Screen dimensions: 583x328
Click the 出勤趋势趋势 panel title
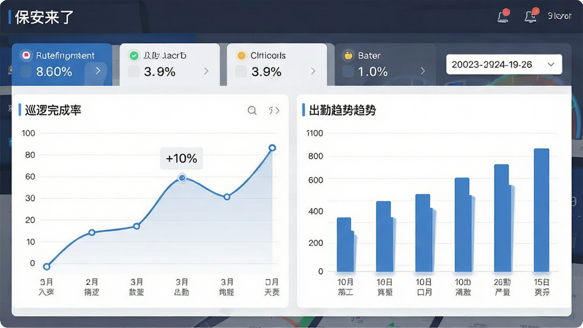pos(342,110)
